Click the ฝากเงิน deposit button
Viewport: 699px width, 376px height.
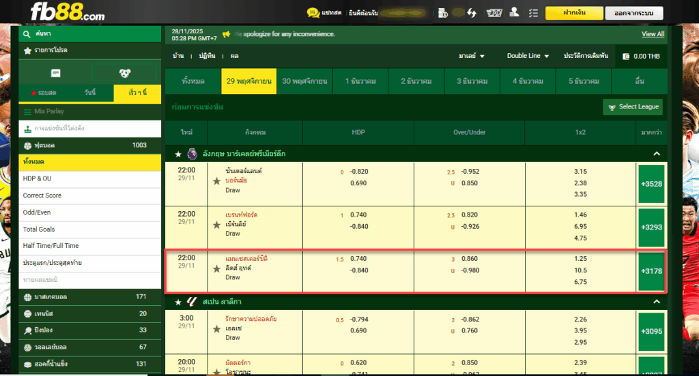click(574, 13)
